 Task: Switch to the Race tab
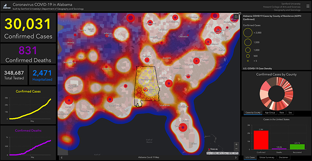click(282, 113)
